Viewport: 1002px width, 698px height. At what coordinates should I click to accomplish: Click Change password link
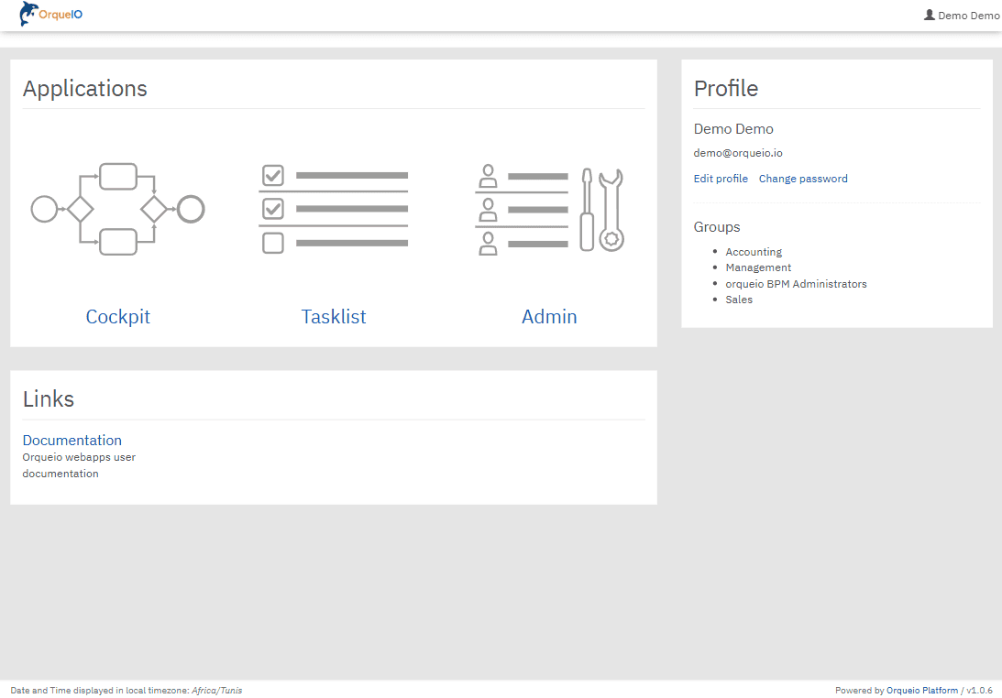click(803, 179)
